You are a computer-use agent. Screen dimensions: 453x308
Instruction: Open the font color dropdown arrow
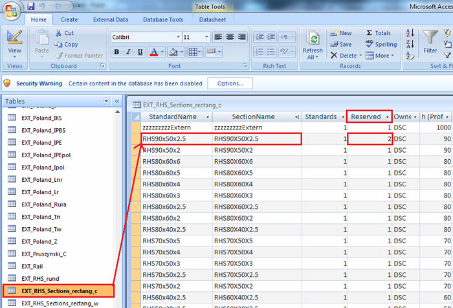(162, 52)
